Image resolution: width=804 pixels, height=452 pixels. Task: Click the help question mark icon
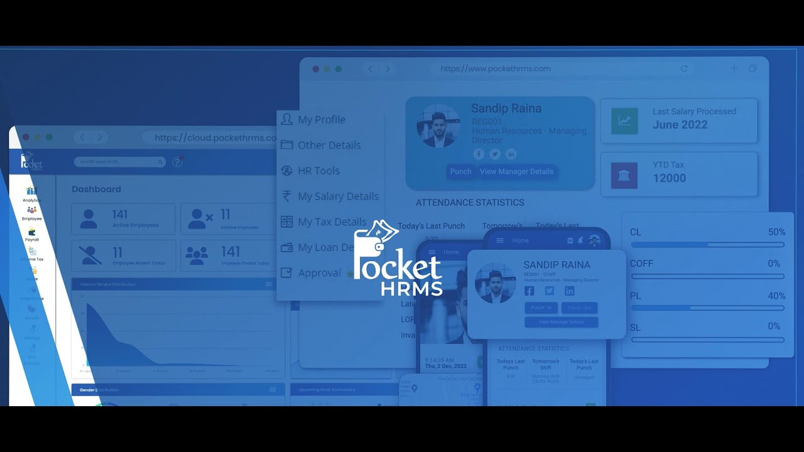click(177, 162)
